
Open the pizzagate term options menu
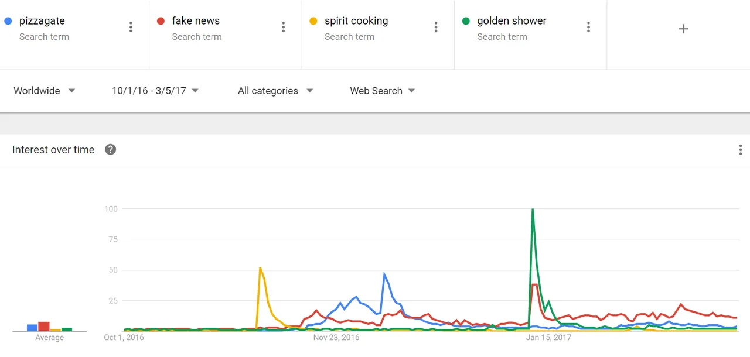(131, 27)
